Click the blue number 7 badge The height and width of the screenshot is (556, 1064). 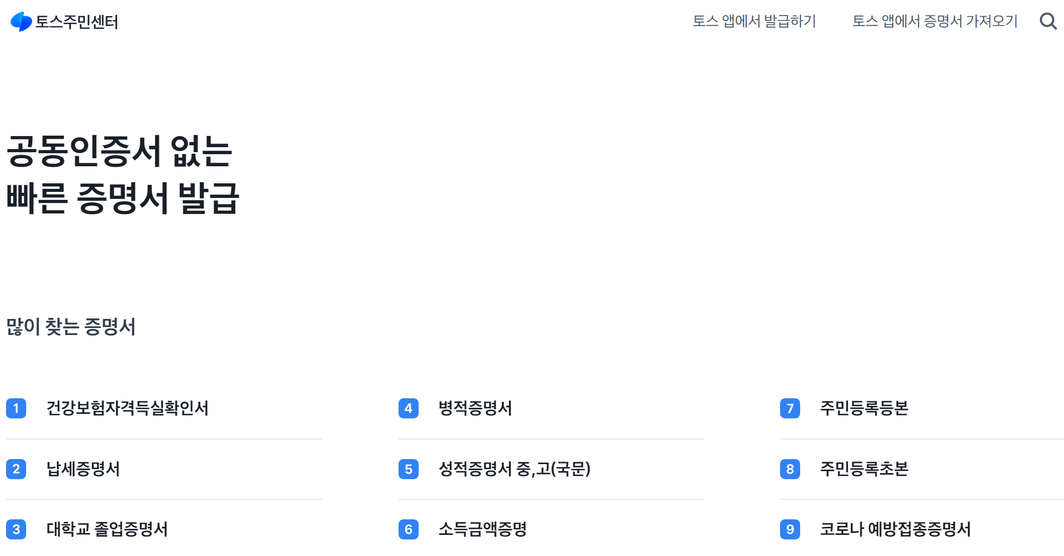790,408
